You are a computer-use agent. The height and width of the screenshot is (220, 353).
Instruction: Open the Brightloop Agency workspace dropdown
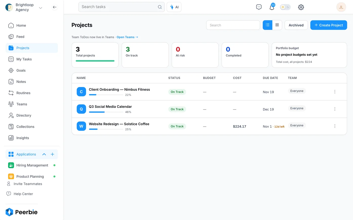(x=41, y=8)
